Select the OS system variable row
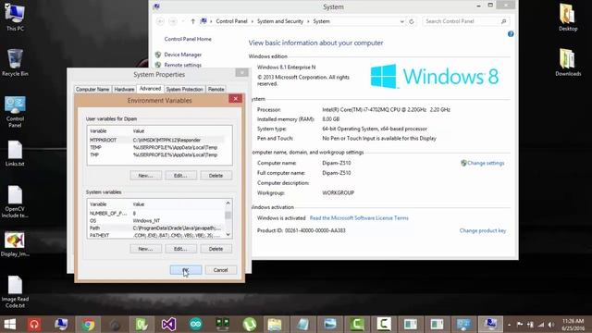 tap(156, 221)
